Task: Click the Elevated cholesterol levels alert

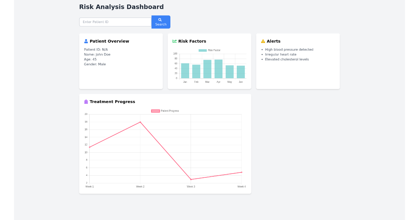Action: tap(287, 59)
